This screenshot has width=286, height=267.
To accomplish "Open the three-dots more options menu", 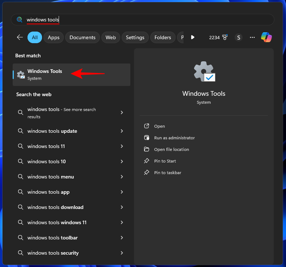I will pyautogui.click(x=252, y=37).
